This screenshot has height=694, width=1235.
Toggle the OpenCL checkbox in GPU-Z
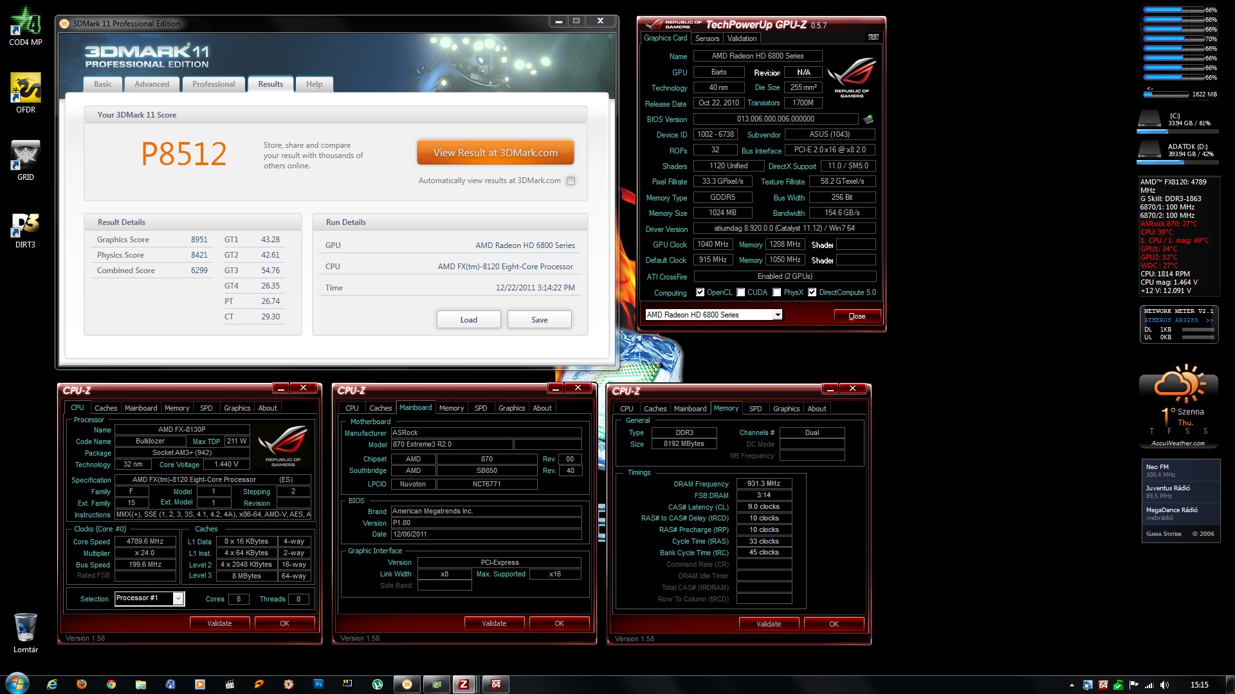(x=700, y=292)
